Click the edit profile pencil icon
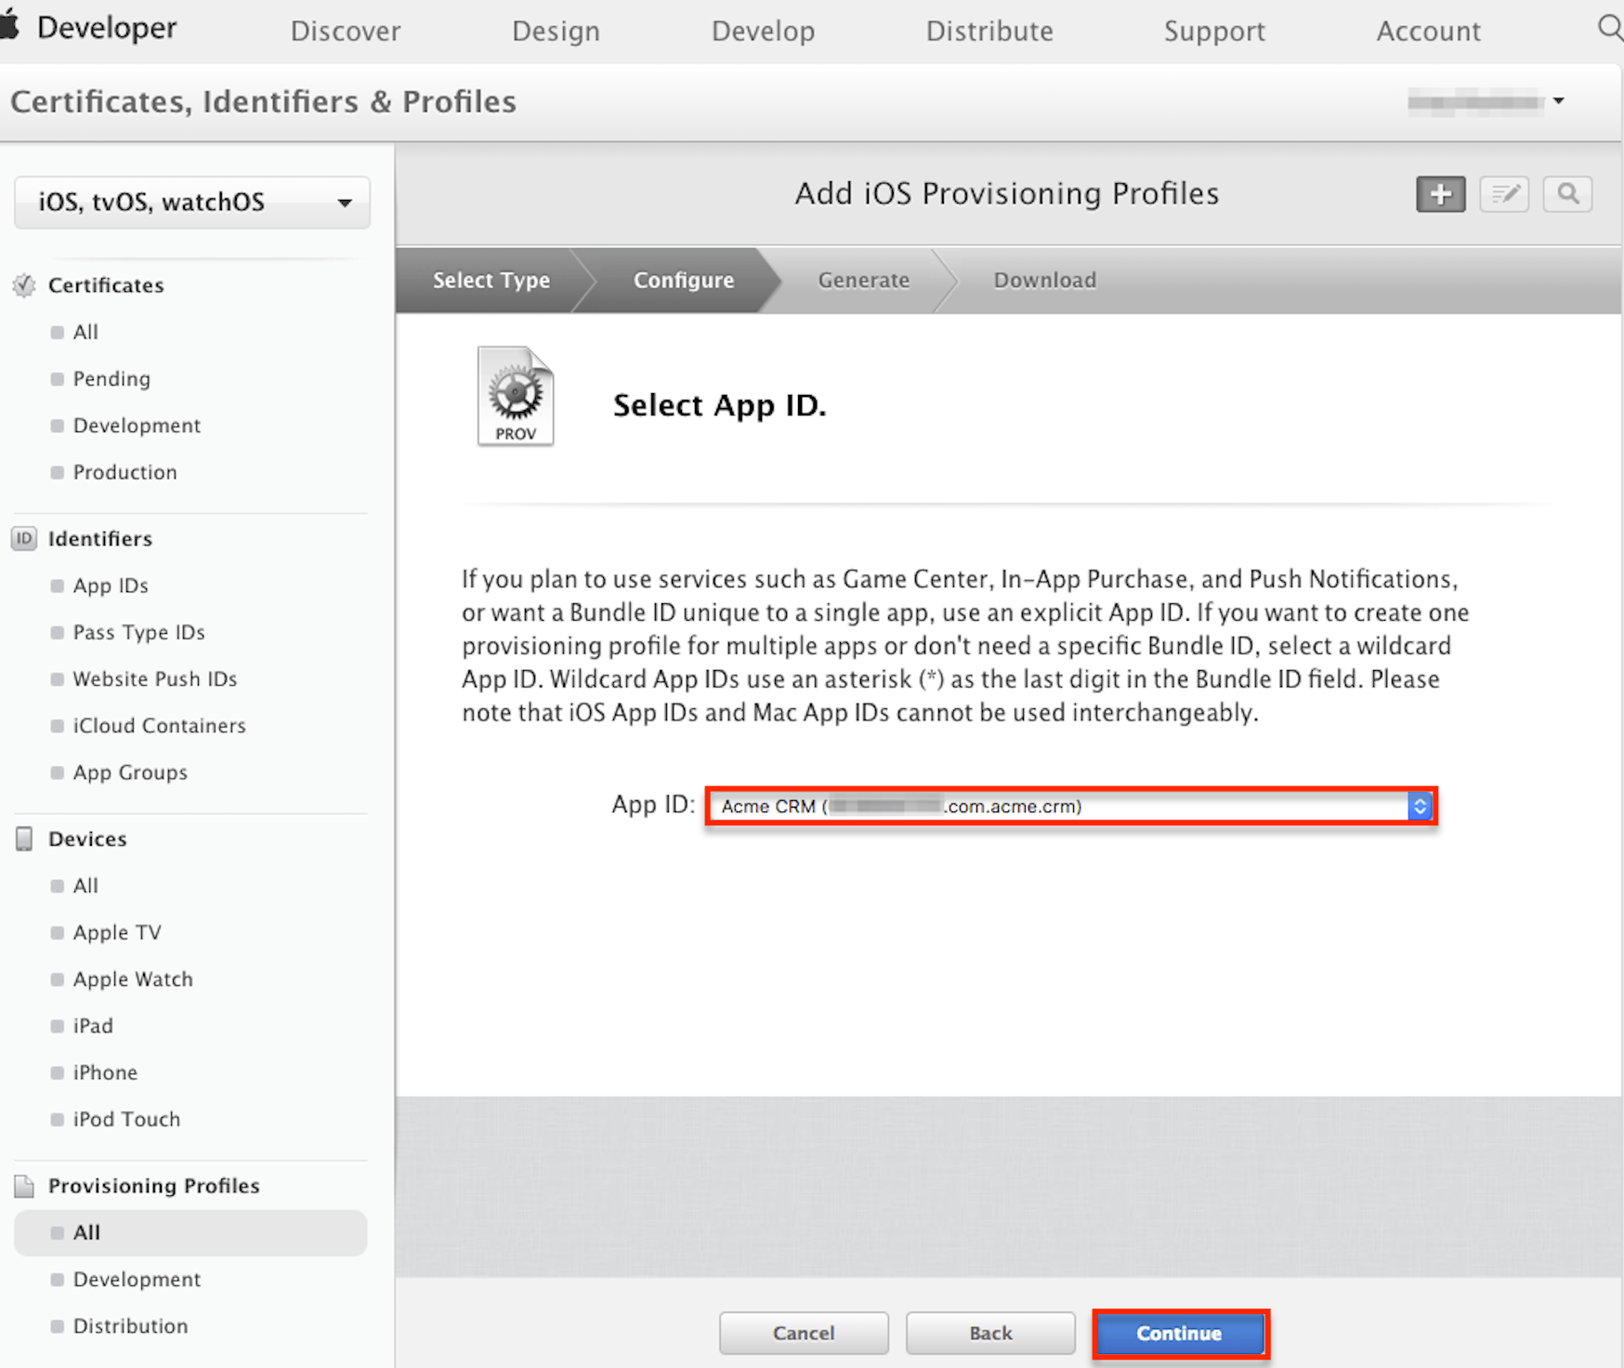 [1504, 194]
